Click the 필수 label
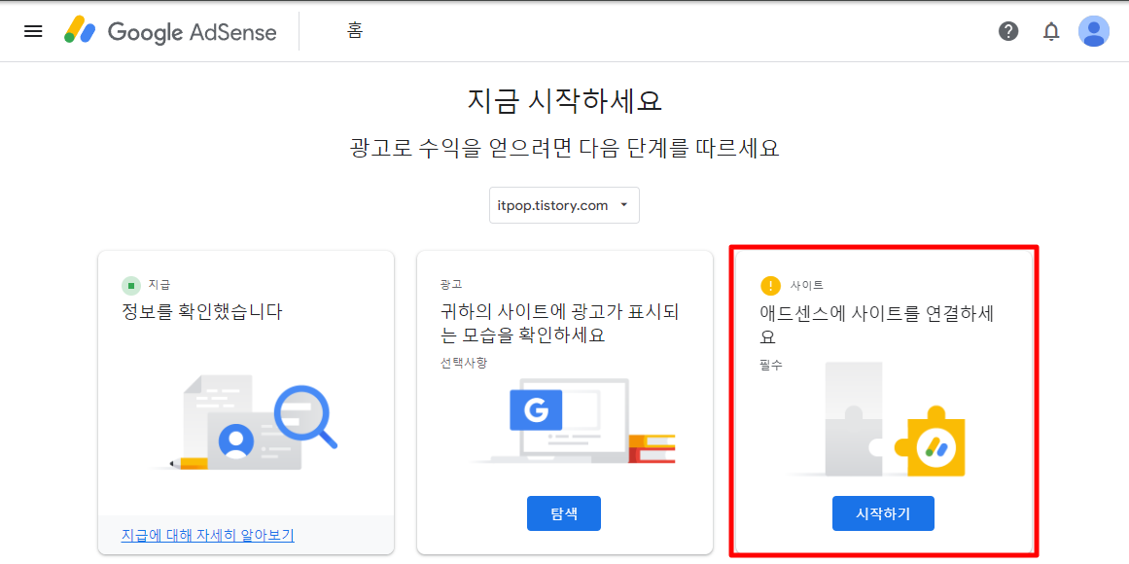The image size is (1129, 564). (771, 365)
